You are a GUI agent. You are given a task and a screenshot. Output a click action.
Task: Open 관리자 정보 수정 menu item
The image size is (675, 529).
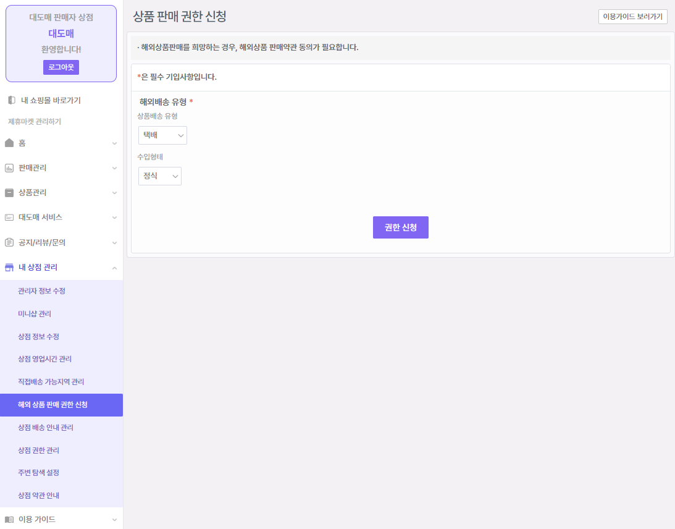[x=42, y=291]
